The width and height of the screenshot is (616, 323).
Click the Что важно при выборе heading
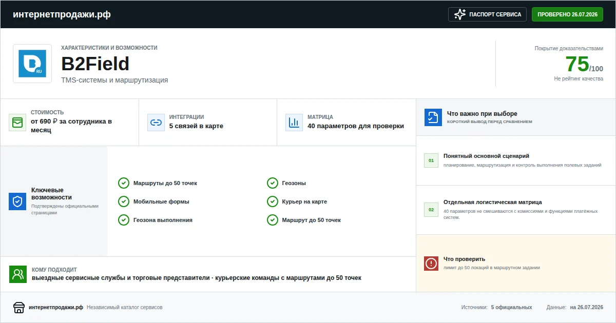coord(482,114)
